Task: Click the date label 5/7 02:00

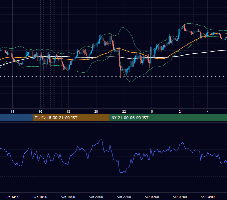Action: point(180,197)
